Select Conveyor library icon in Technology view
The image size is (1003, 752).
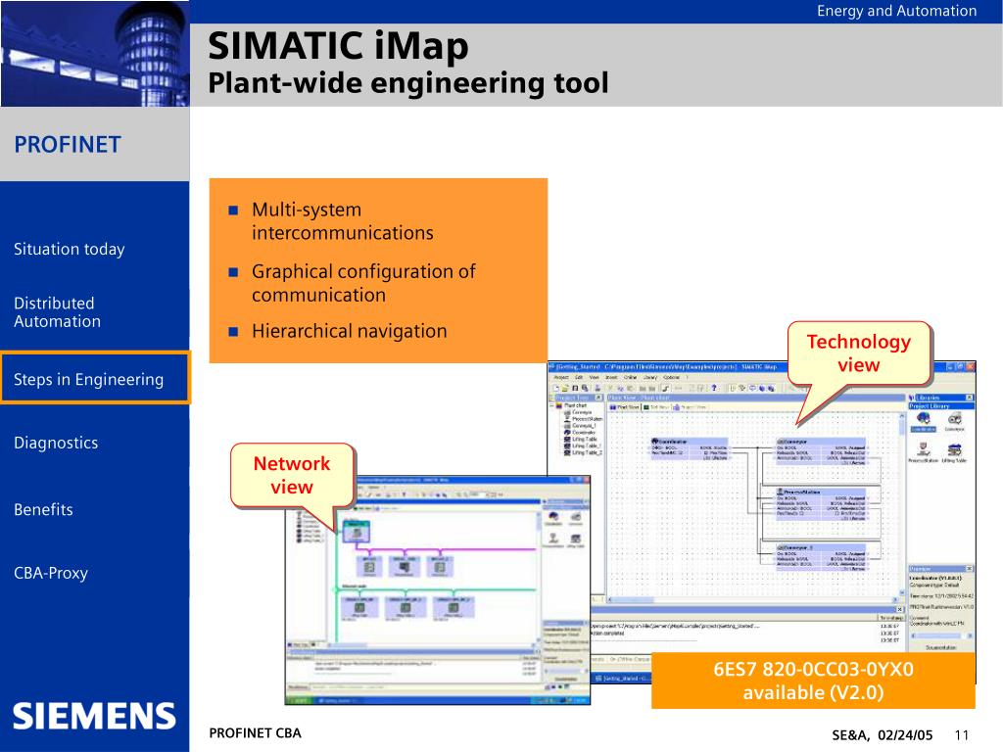coord(955,422)
